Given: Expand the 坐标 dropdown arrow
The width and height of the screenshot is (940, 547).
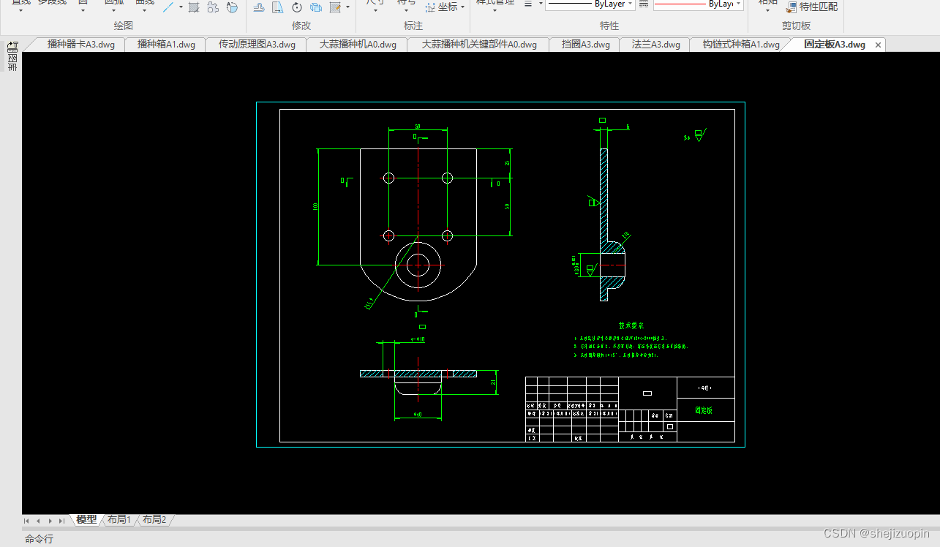Looking at the screenshot, I should coord(463,7).
